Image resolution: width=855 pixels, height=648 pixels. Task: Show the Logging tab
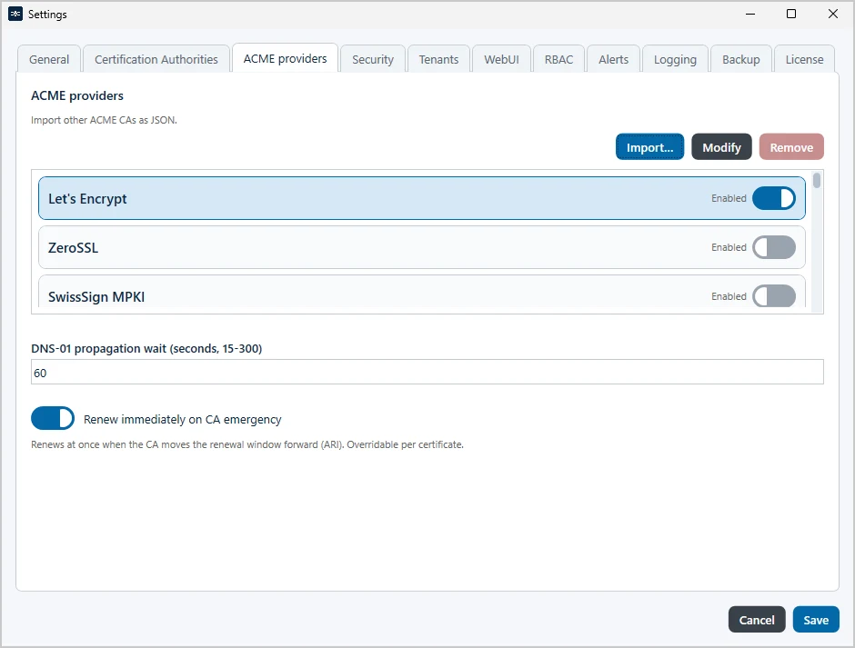click(x=675, y=59)
